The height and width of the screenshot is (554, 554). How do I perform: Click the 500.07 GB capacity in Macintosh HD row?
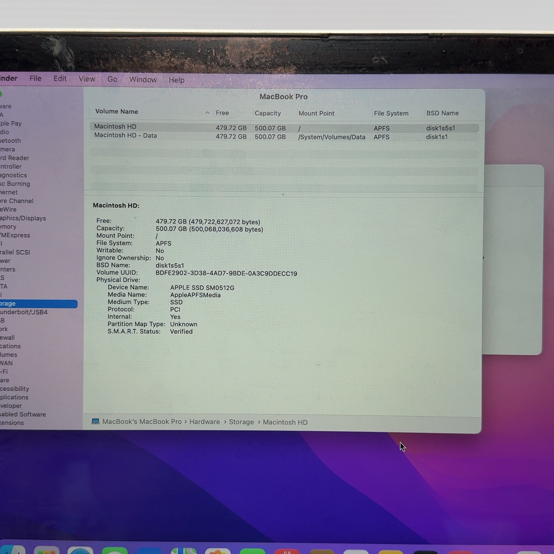point(270,128)
